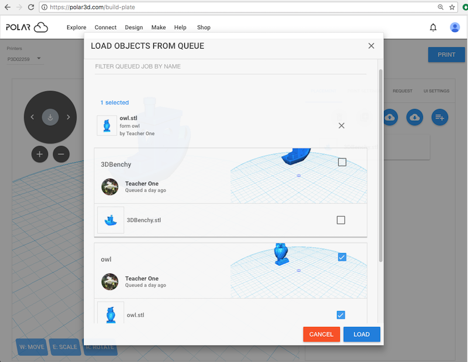This screenshot has width=468, height=362.
Task: Click the dialog vertical scrollbar
Action: [381, 166]
